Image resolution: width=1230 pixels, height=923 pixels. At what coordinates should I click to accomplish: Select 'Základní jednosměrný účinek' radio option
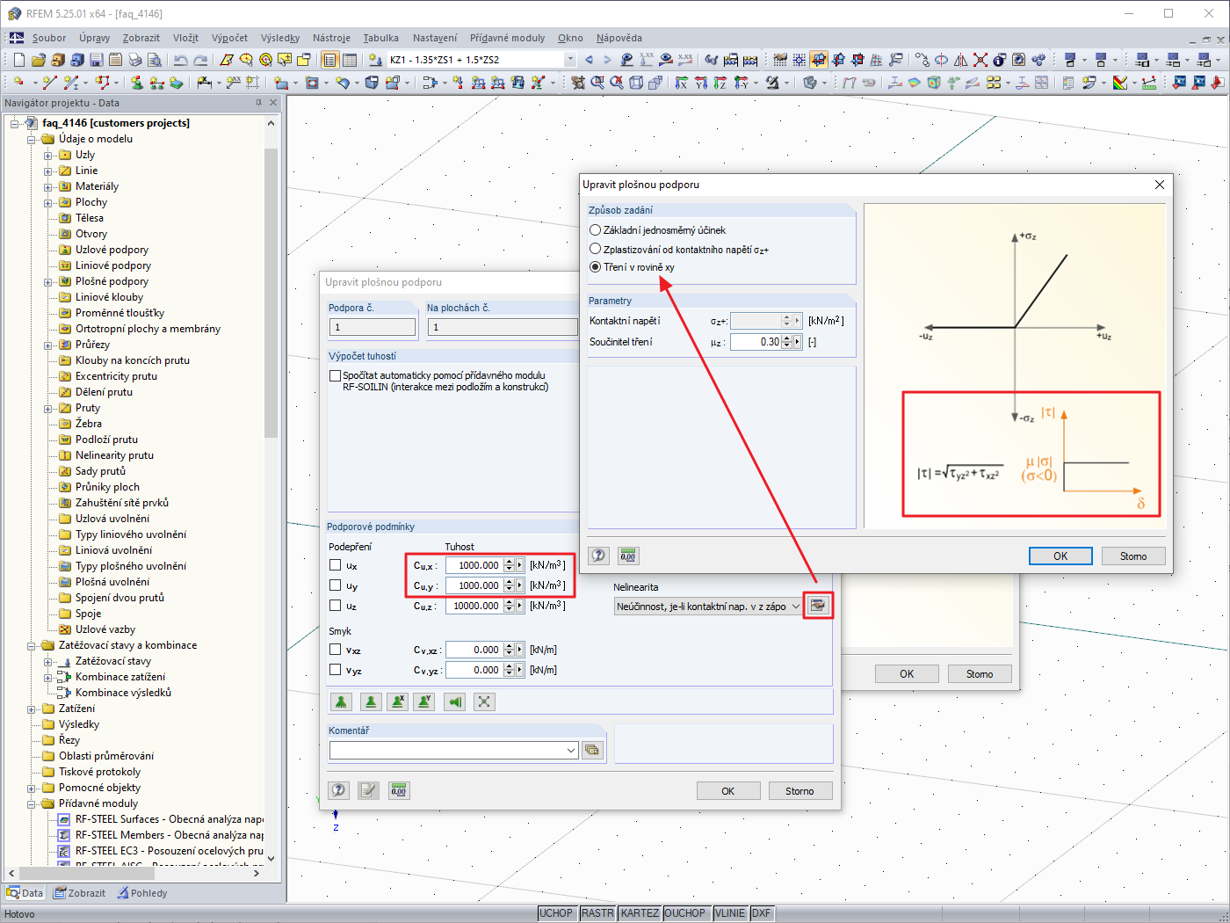tap(595, 230)
